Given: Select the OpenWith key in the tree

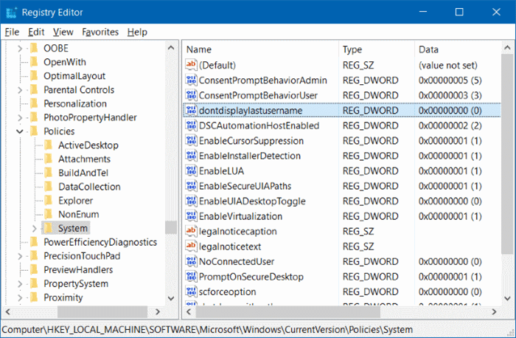Looking at the screenshot, I should click(65, 62).
